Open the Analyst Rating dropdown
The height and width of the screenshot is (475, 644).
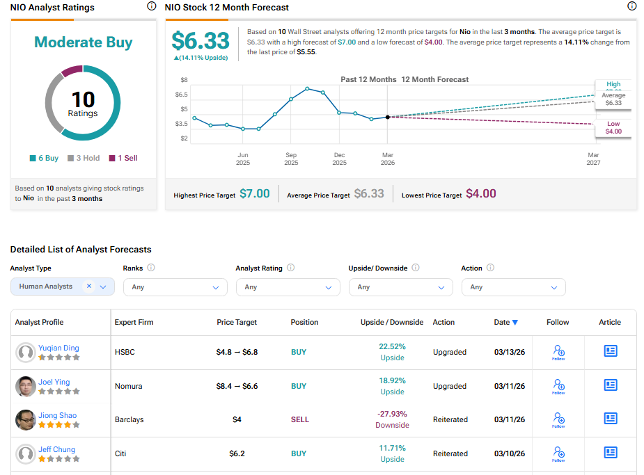pos(288,287)
